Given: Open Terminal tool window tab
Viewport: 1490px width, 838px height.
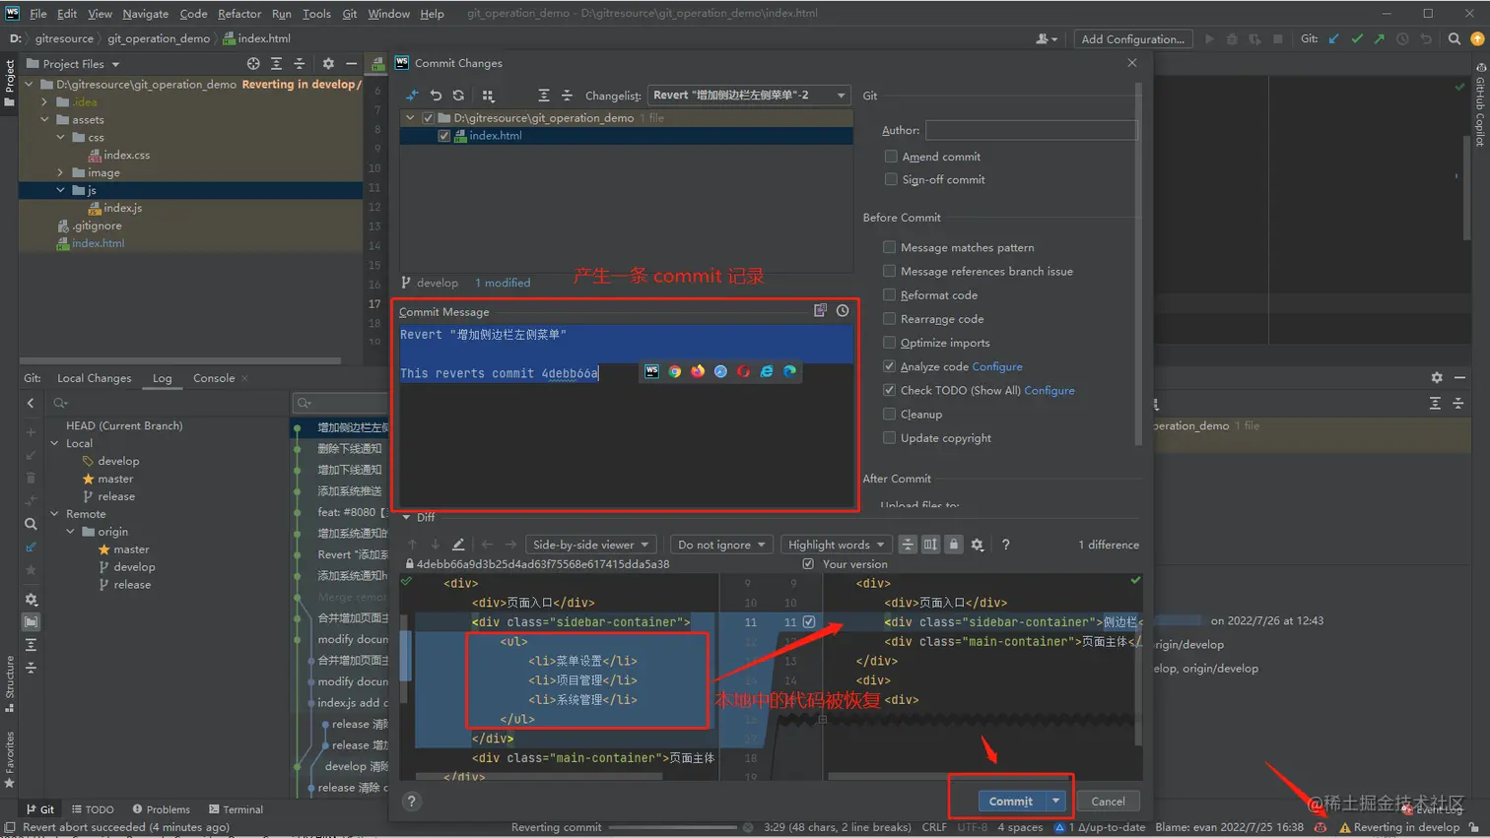Looking at the screenshot, I should 236,809.
